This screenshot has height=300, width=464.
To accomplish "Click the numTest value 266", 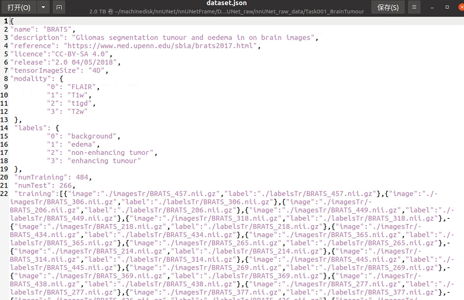I will coord(66,186).
